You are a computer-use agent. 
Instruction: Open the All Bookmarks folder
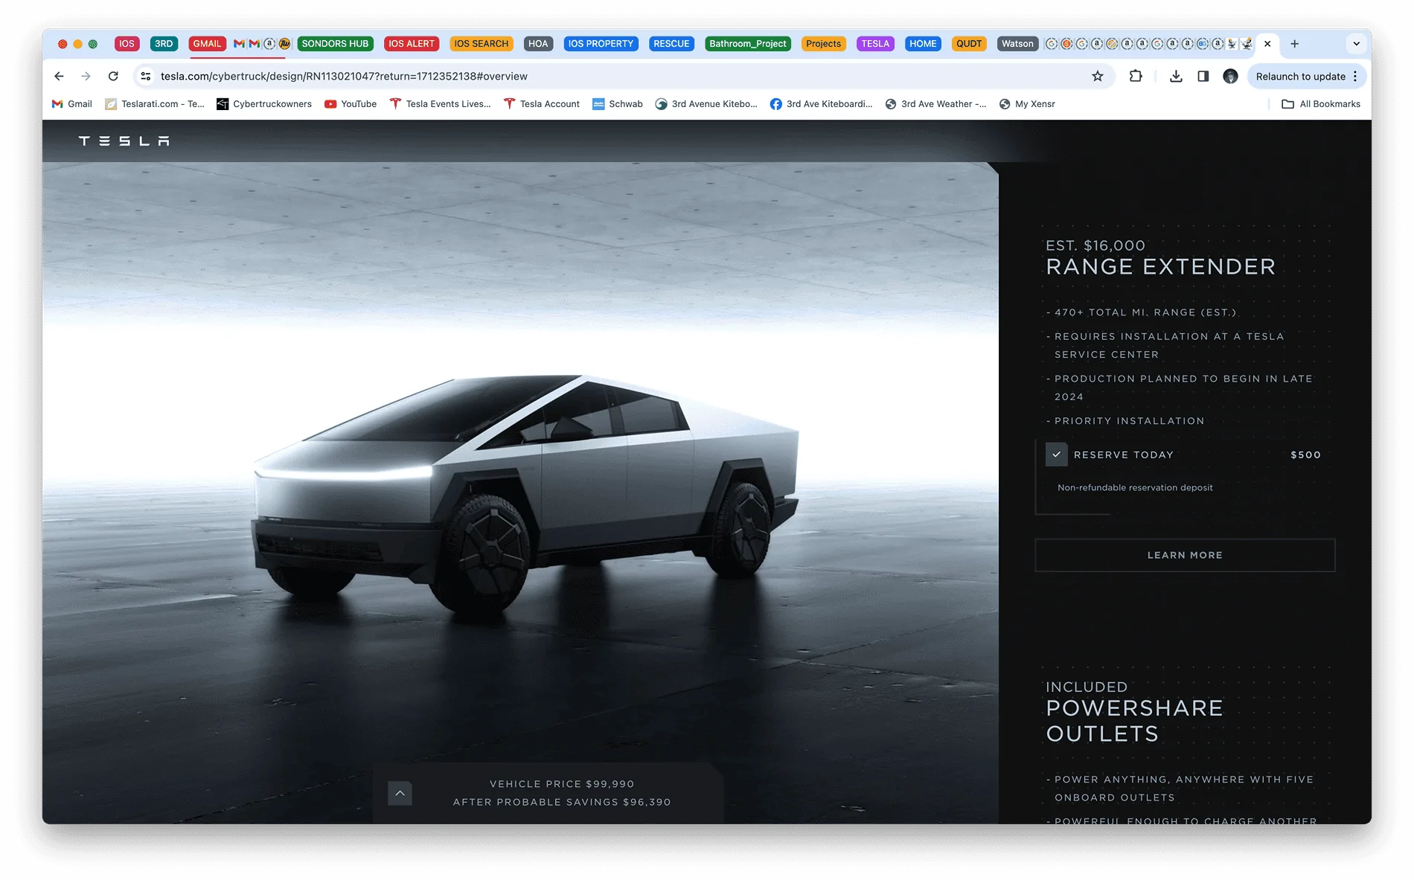1321,104
